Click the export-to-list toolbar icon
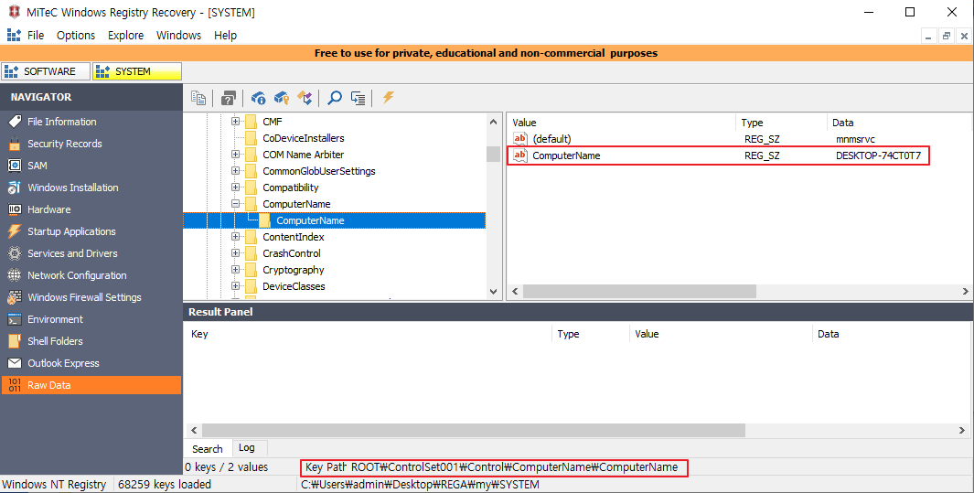This screenshot has width=974, height=493. (x=358, y=98)
